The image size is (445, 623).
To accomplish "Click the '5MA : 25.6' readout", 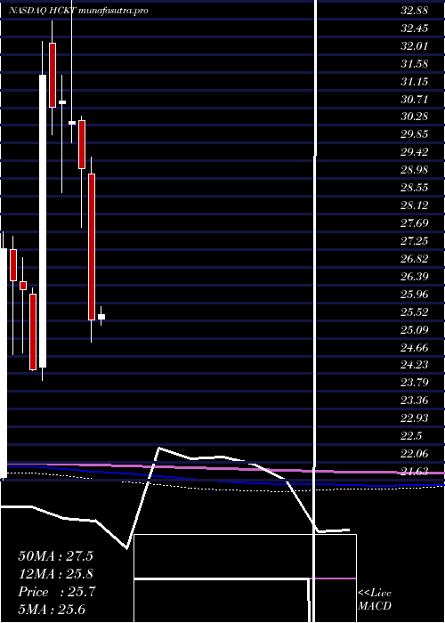I will (52, 609).
